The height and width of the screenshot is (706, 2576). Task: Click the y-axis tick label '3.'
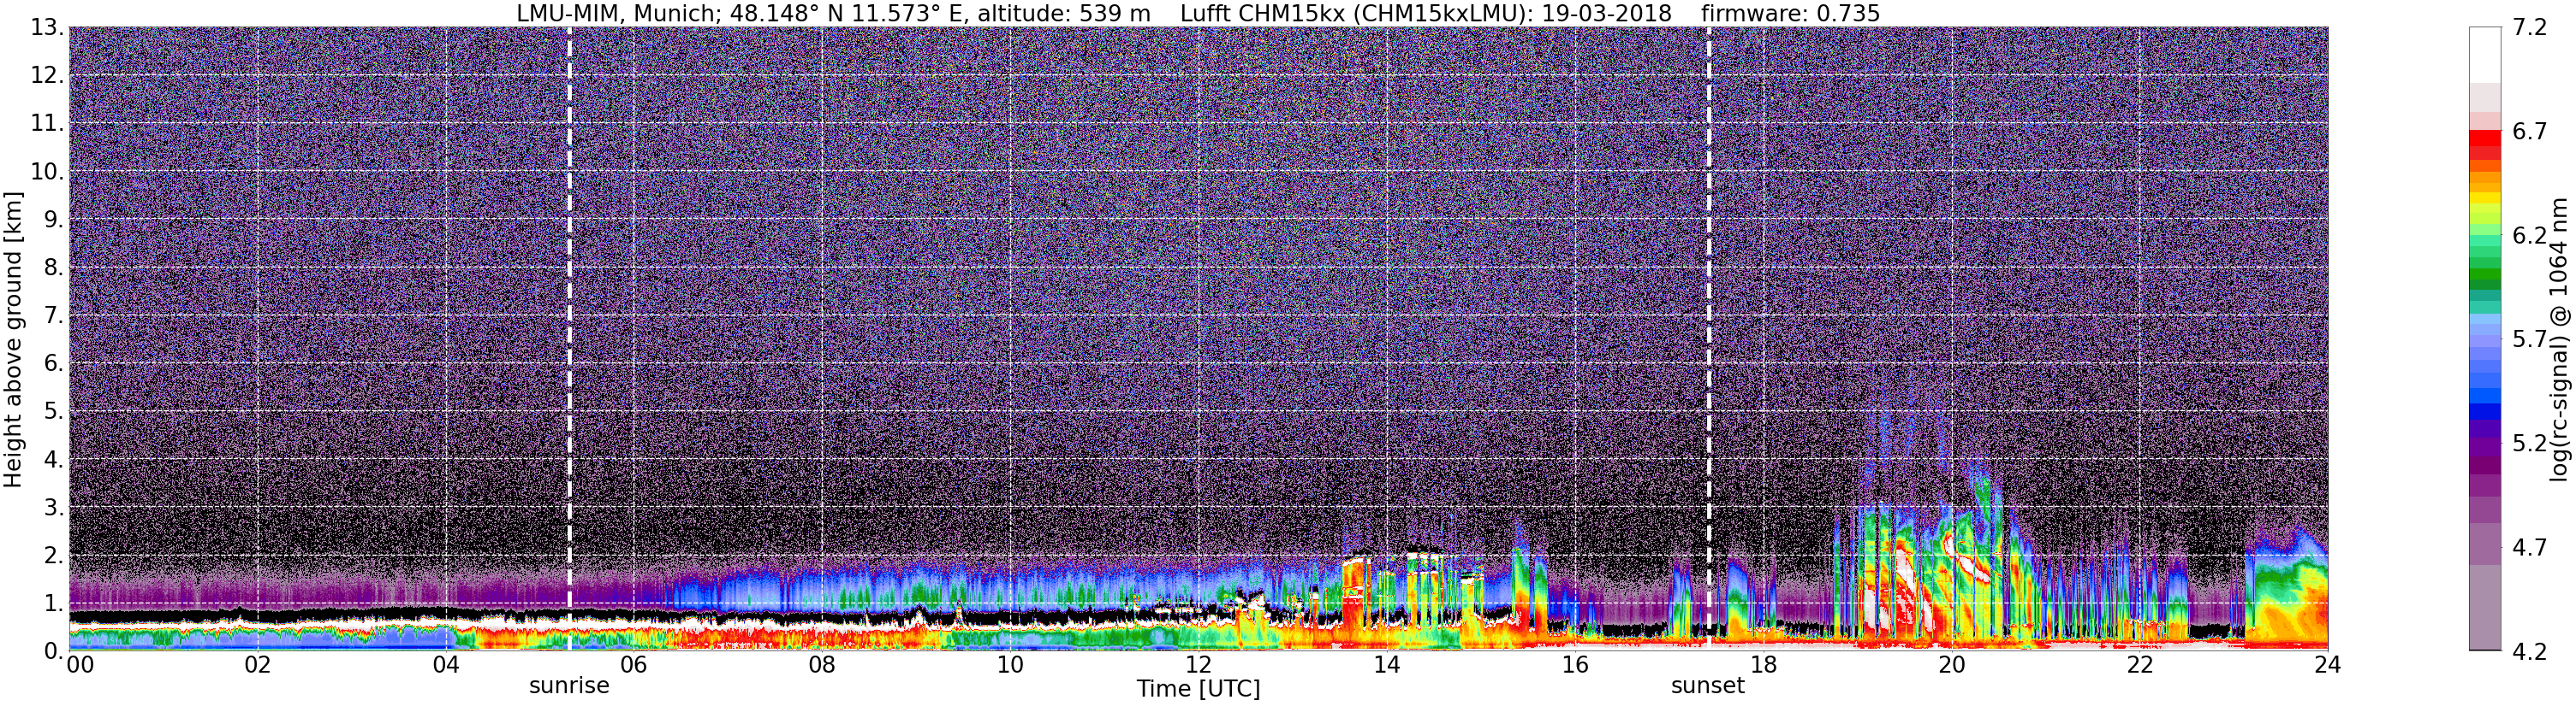pos(54,506)
